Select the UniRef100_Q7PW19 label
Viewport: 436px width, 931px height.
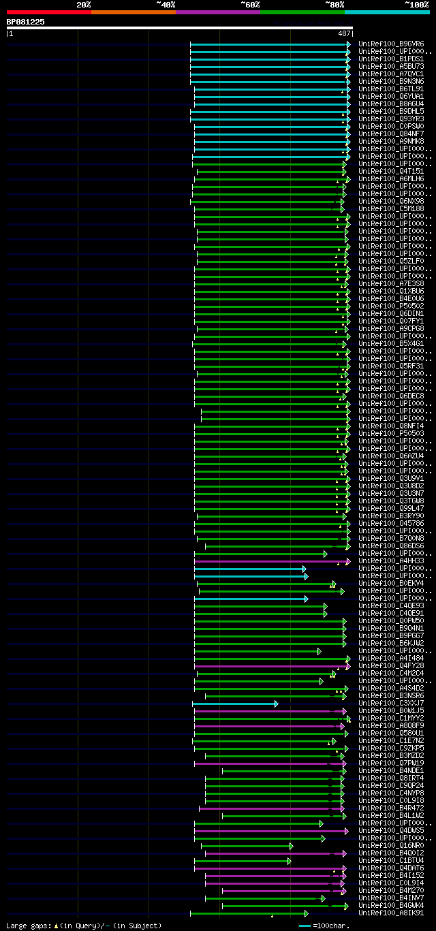pyautogui.click(x=390, y=763)
